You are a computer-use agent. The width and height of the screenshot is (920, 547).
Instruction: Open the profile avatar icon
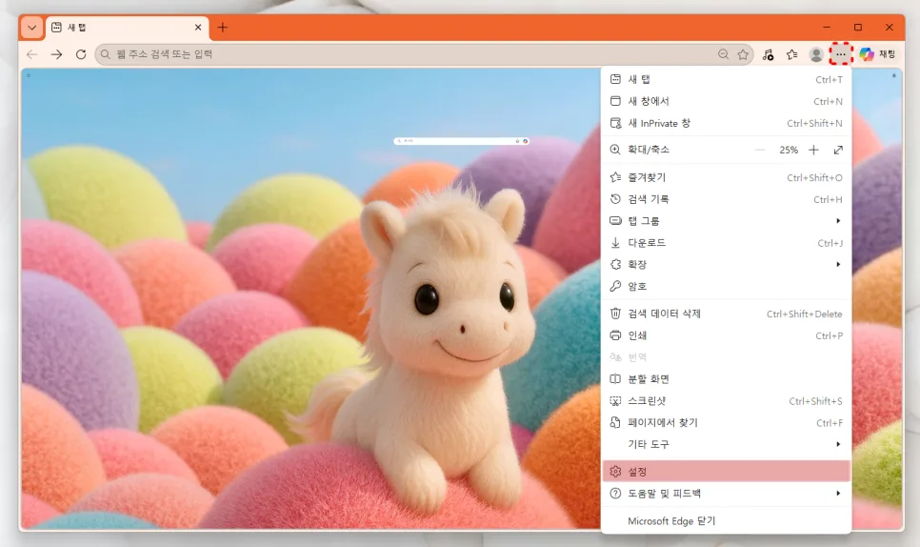[816, 54]
